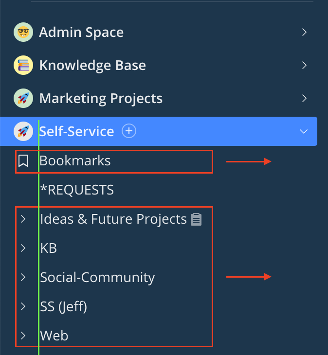Collapse the Self-Service space chevron

click(x=304, y=131)
